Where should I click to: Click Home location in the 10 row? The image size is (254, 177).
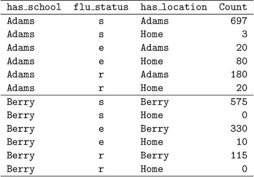click(152, 142)
